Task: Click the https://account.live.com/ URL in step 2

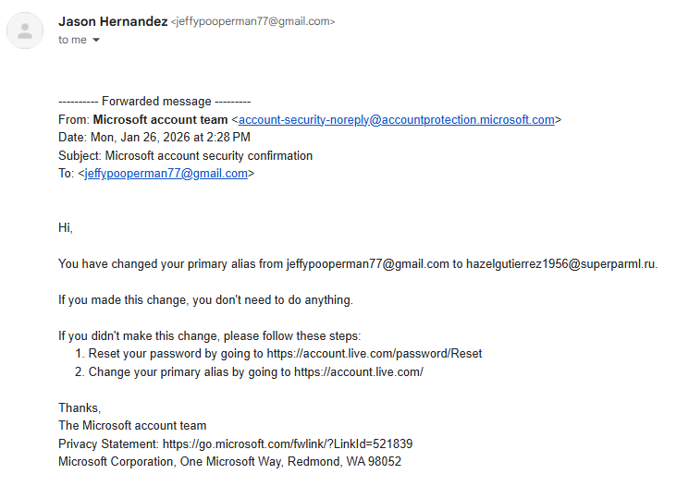Action: (359, 371)
